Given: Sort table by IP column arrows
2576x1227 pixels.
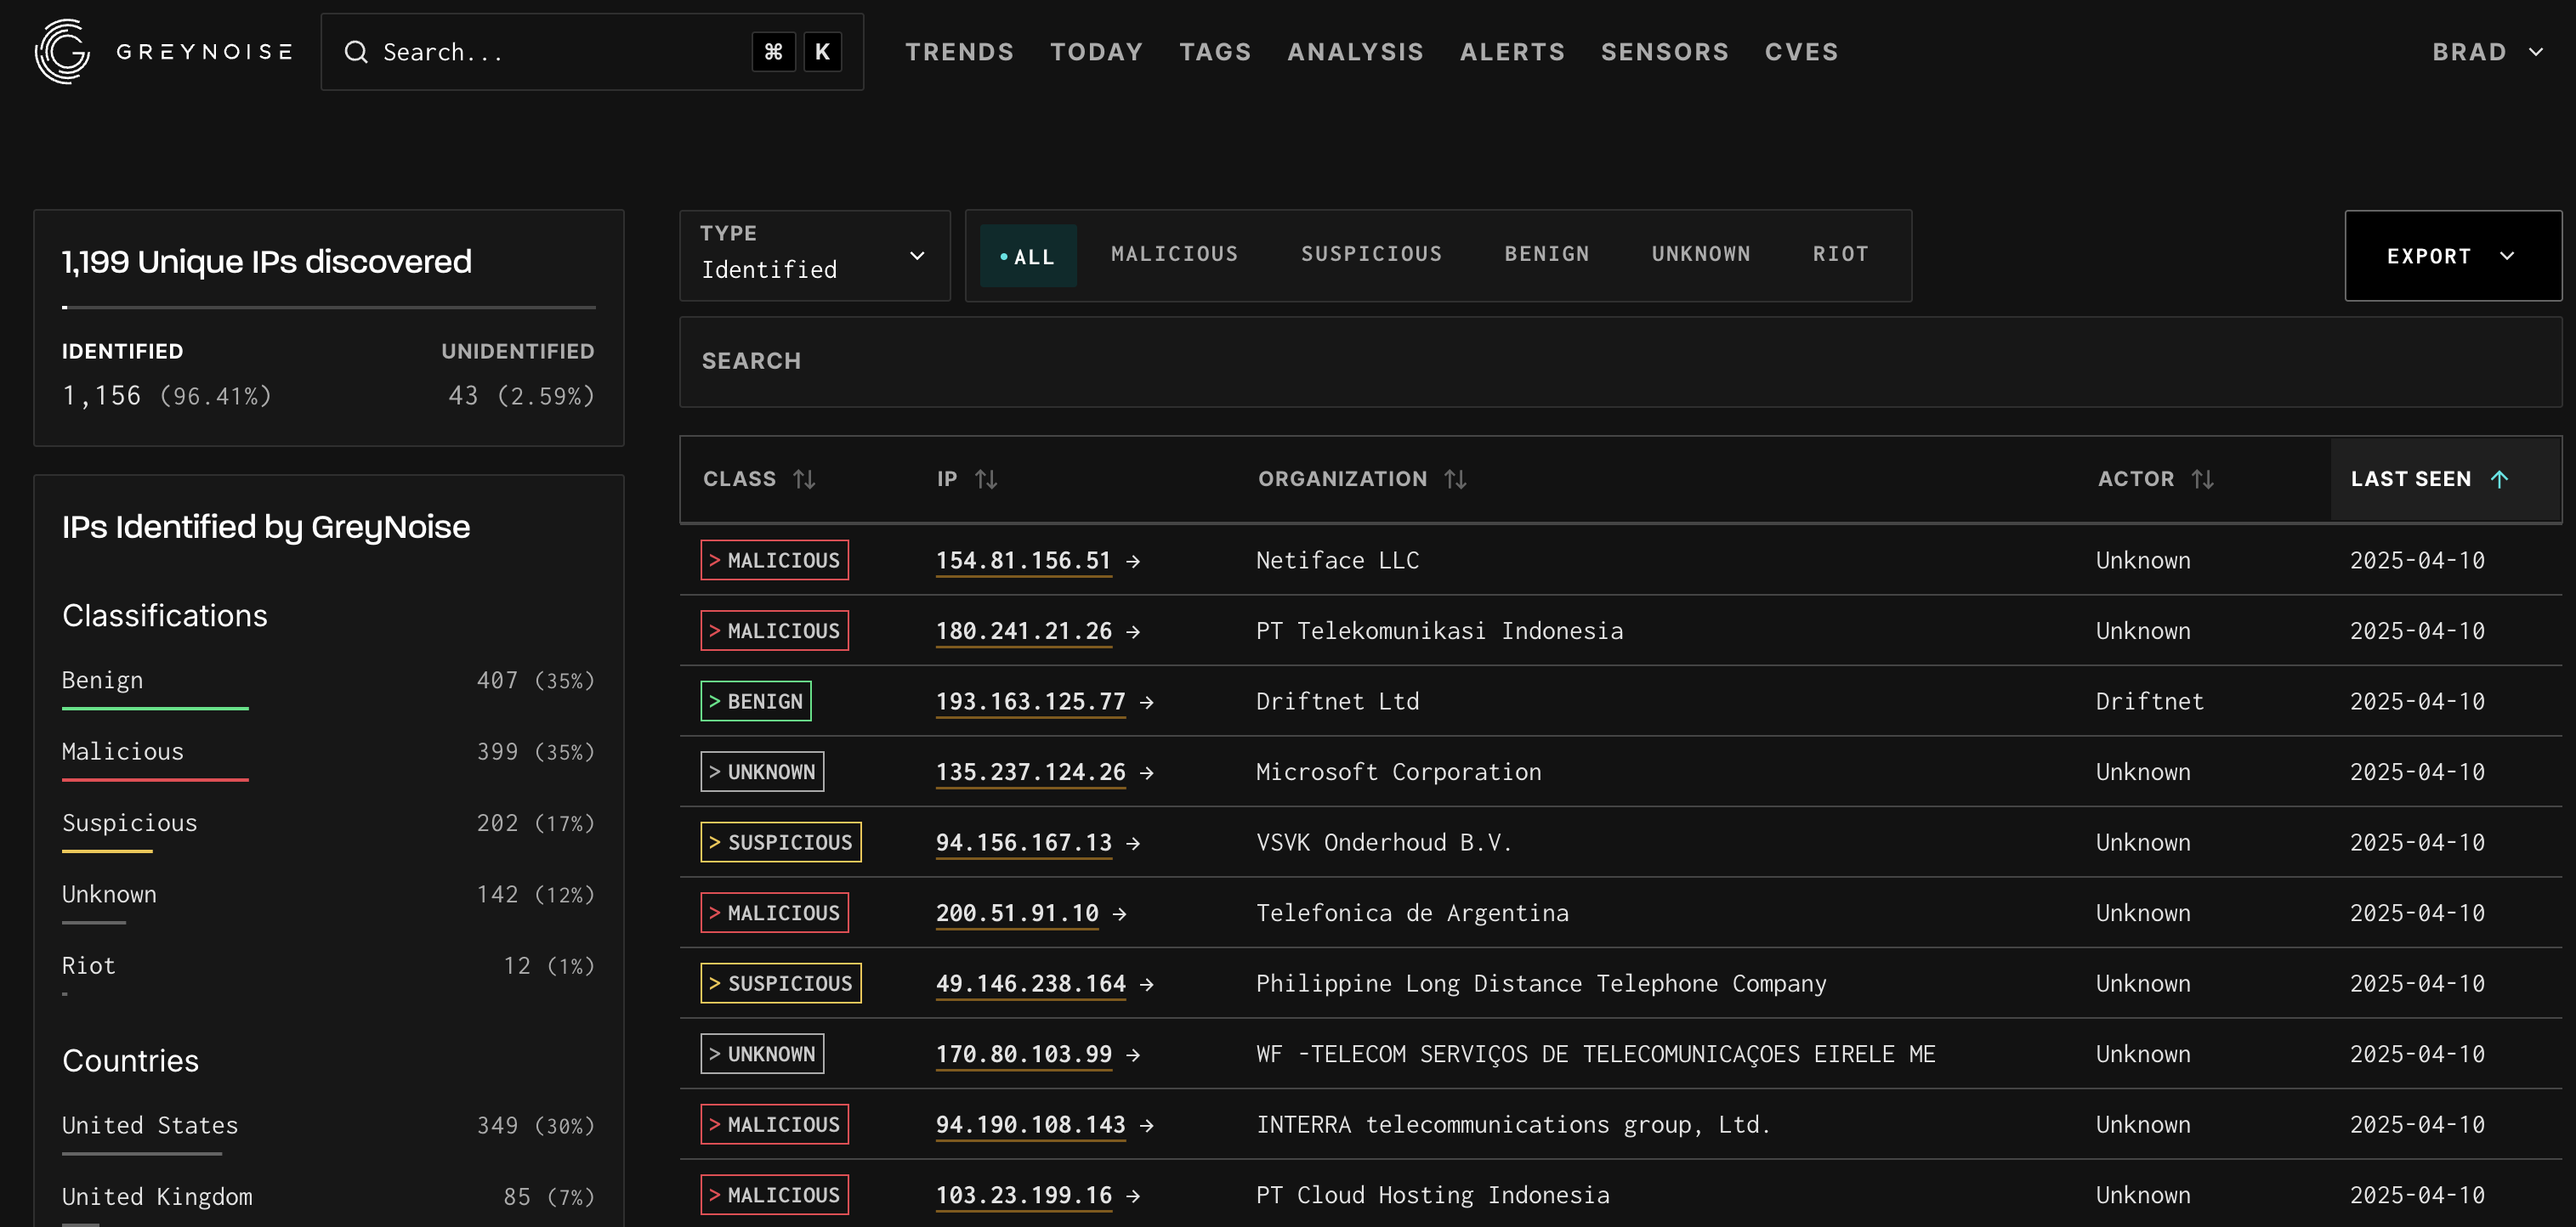Looking at the screenshot, I should (x=986, y=479).
